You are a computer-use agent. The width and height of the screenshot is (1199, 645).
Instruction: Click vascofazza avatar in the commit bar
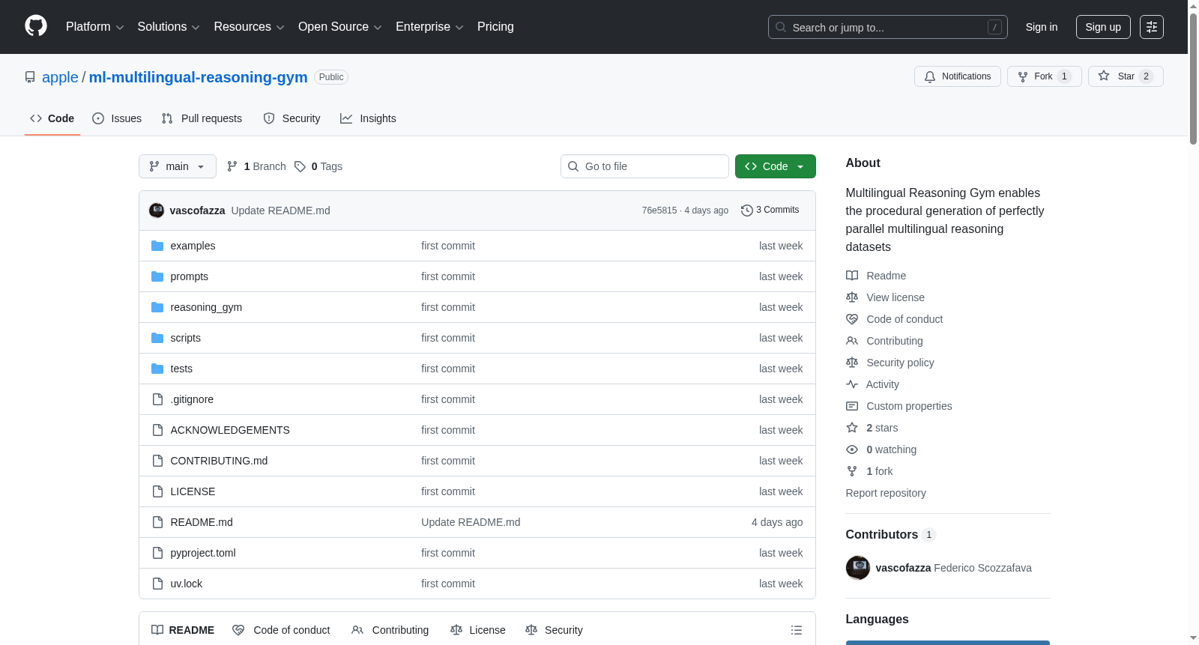(157, 211)
